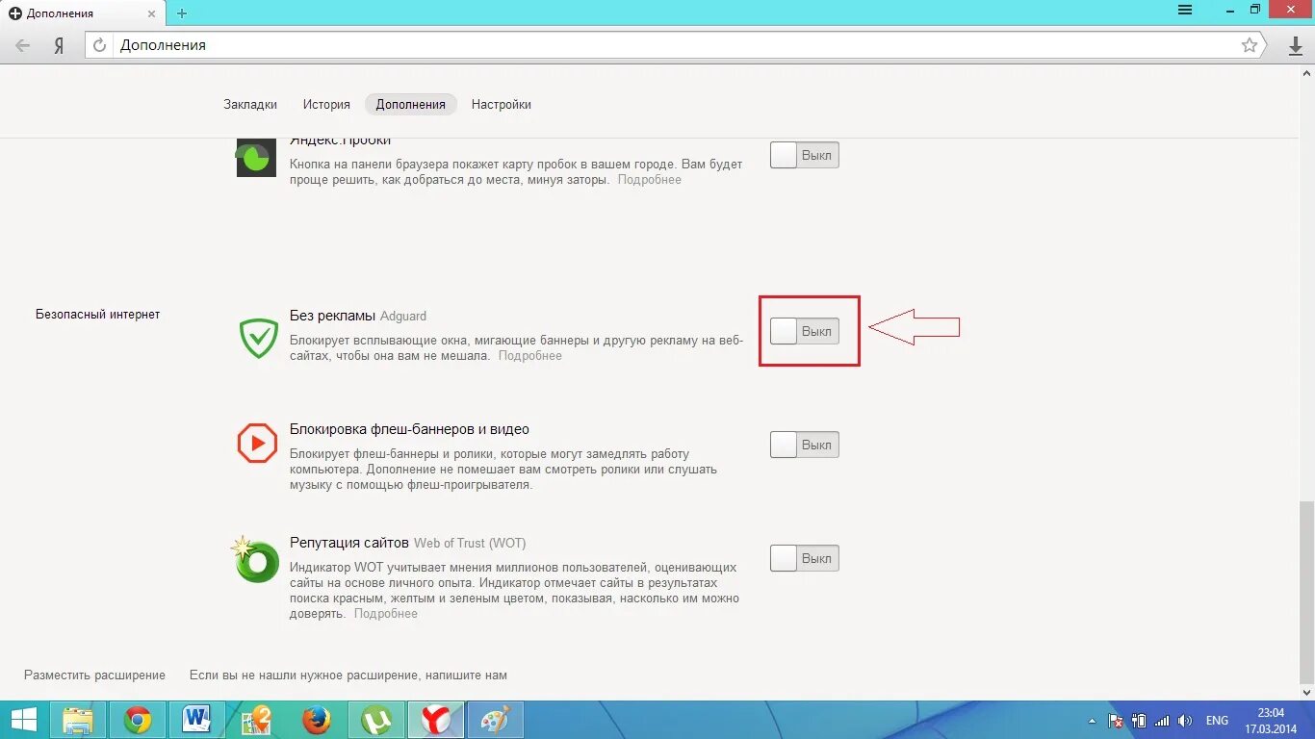Open a new tab with the plus button

tap(182, 13)
